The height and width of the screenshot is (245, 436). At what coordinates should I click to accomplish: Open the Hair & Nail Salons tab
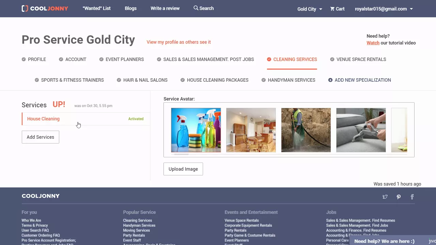tap(145, 80)
